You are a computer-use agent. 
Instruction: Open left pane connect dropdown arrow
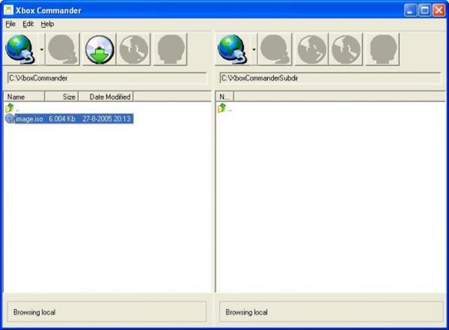42,50
